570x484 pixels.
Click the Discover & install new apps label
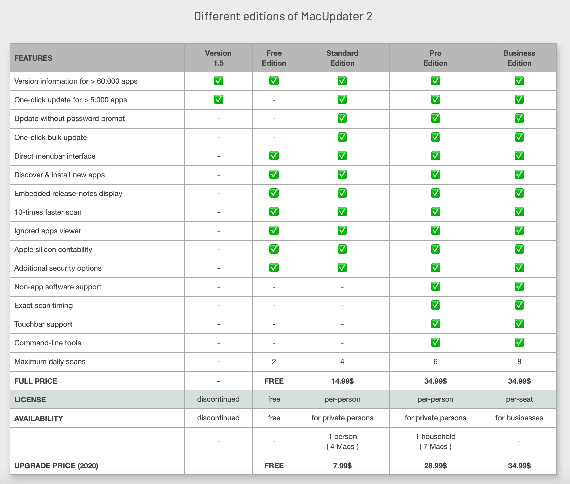pyautogui.click(x=59, y=175)
